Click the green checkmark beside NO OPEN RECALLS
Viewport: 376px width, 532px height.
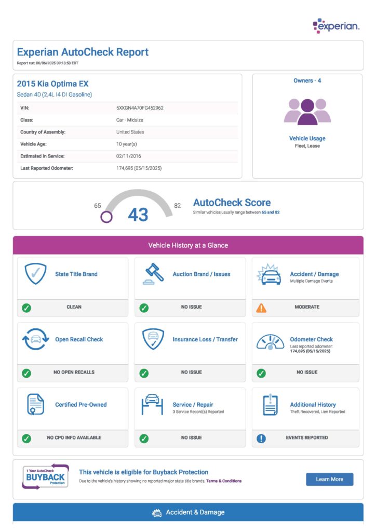point(26,373)
